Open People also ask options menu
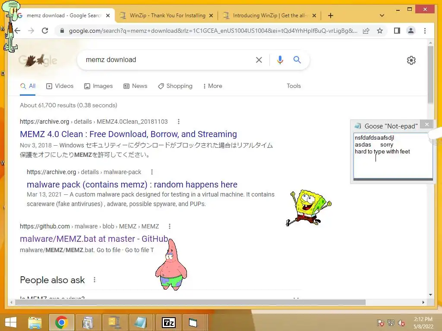This screenshot has width=442, height=331. (x=95, y=280)
